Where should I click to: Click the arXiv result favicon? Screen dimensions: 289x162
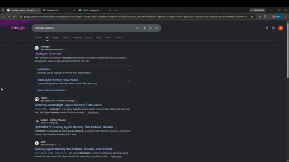(x=37, y=143)
